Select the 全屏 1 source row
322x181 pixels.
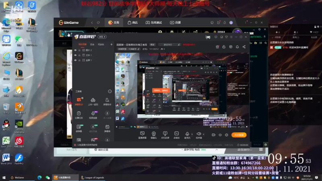click(x=93, y=60)
